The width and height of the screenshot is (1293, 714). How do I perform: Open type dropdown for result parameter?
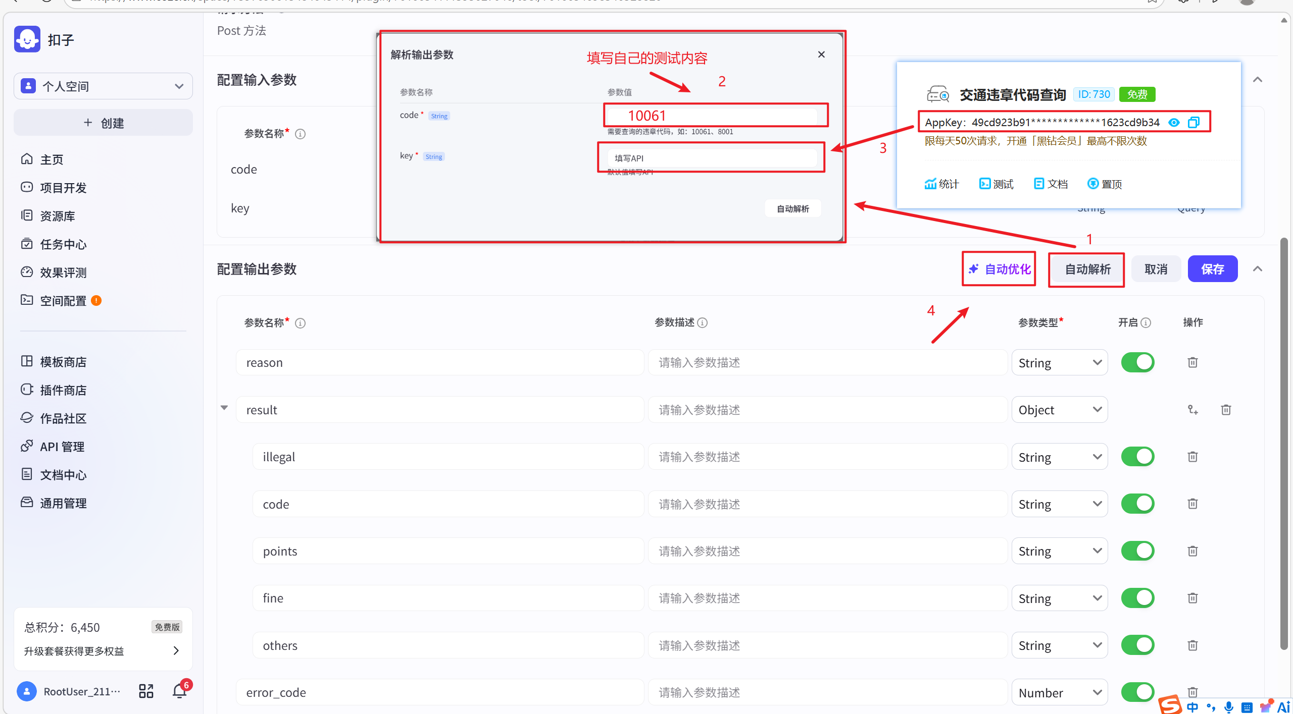(1059, 410)
